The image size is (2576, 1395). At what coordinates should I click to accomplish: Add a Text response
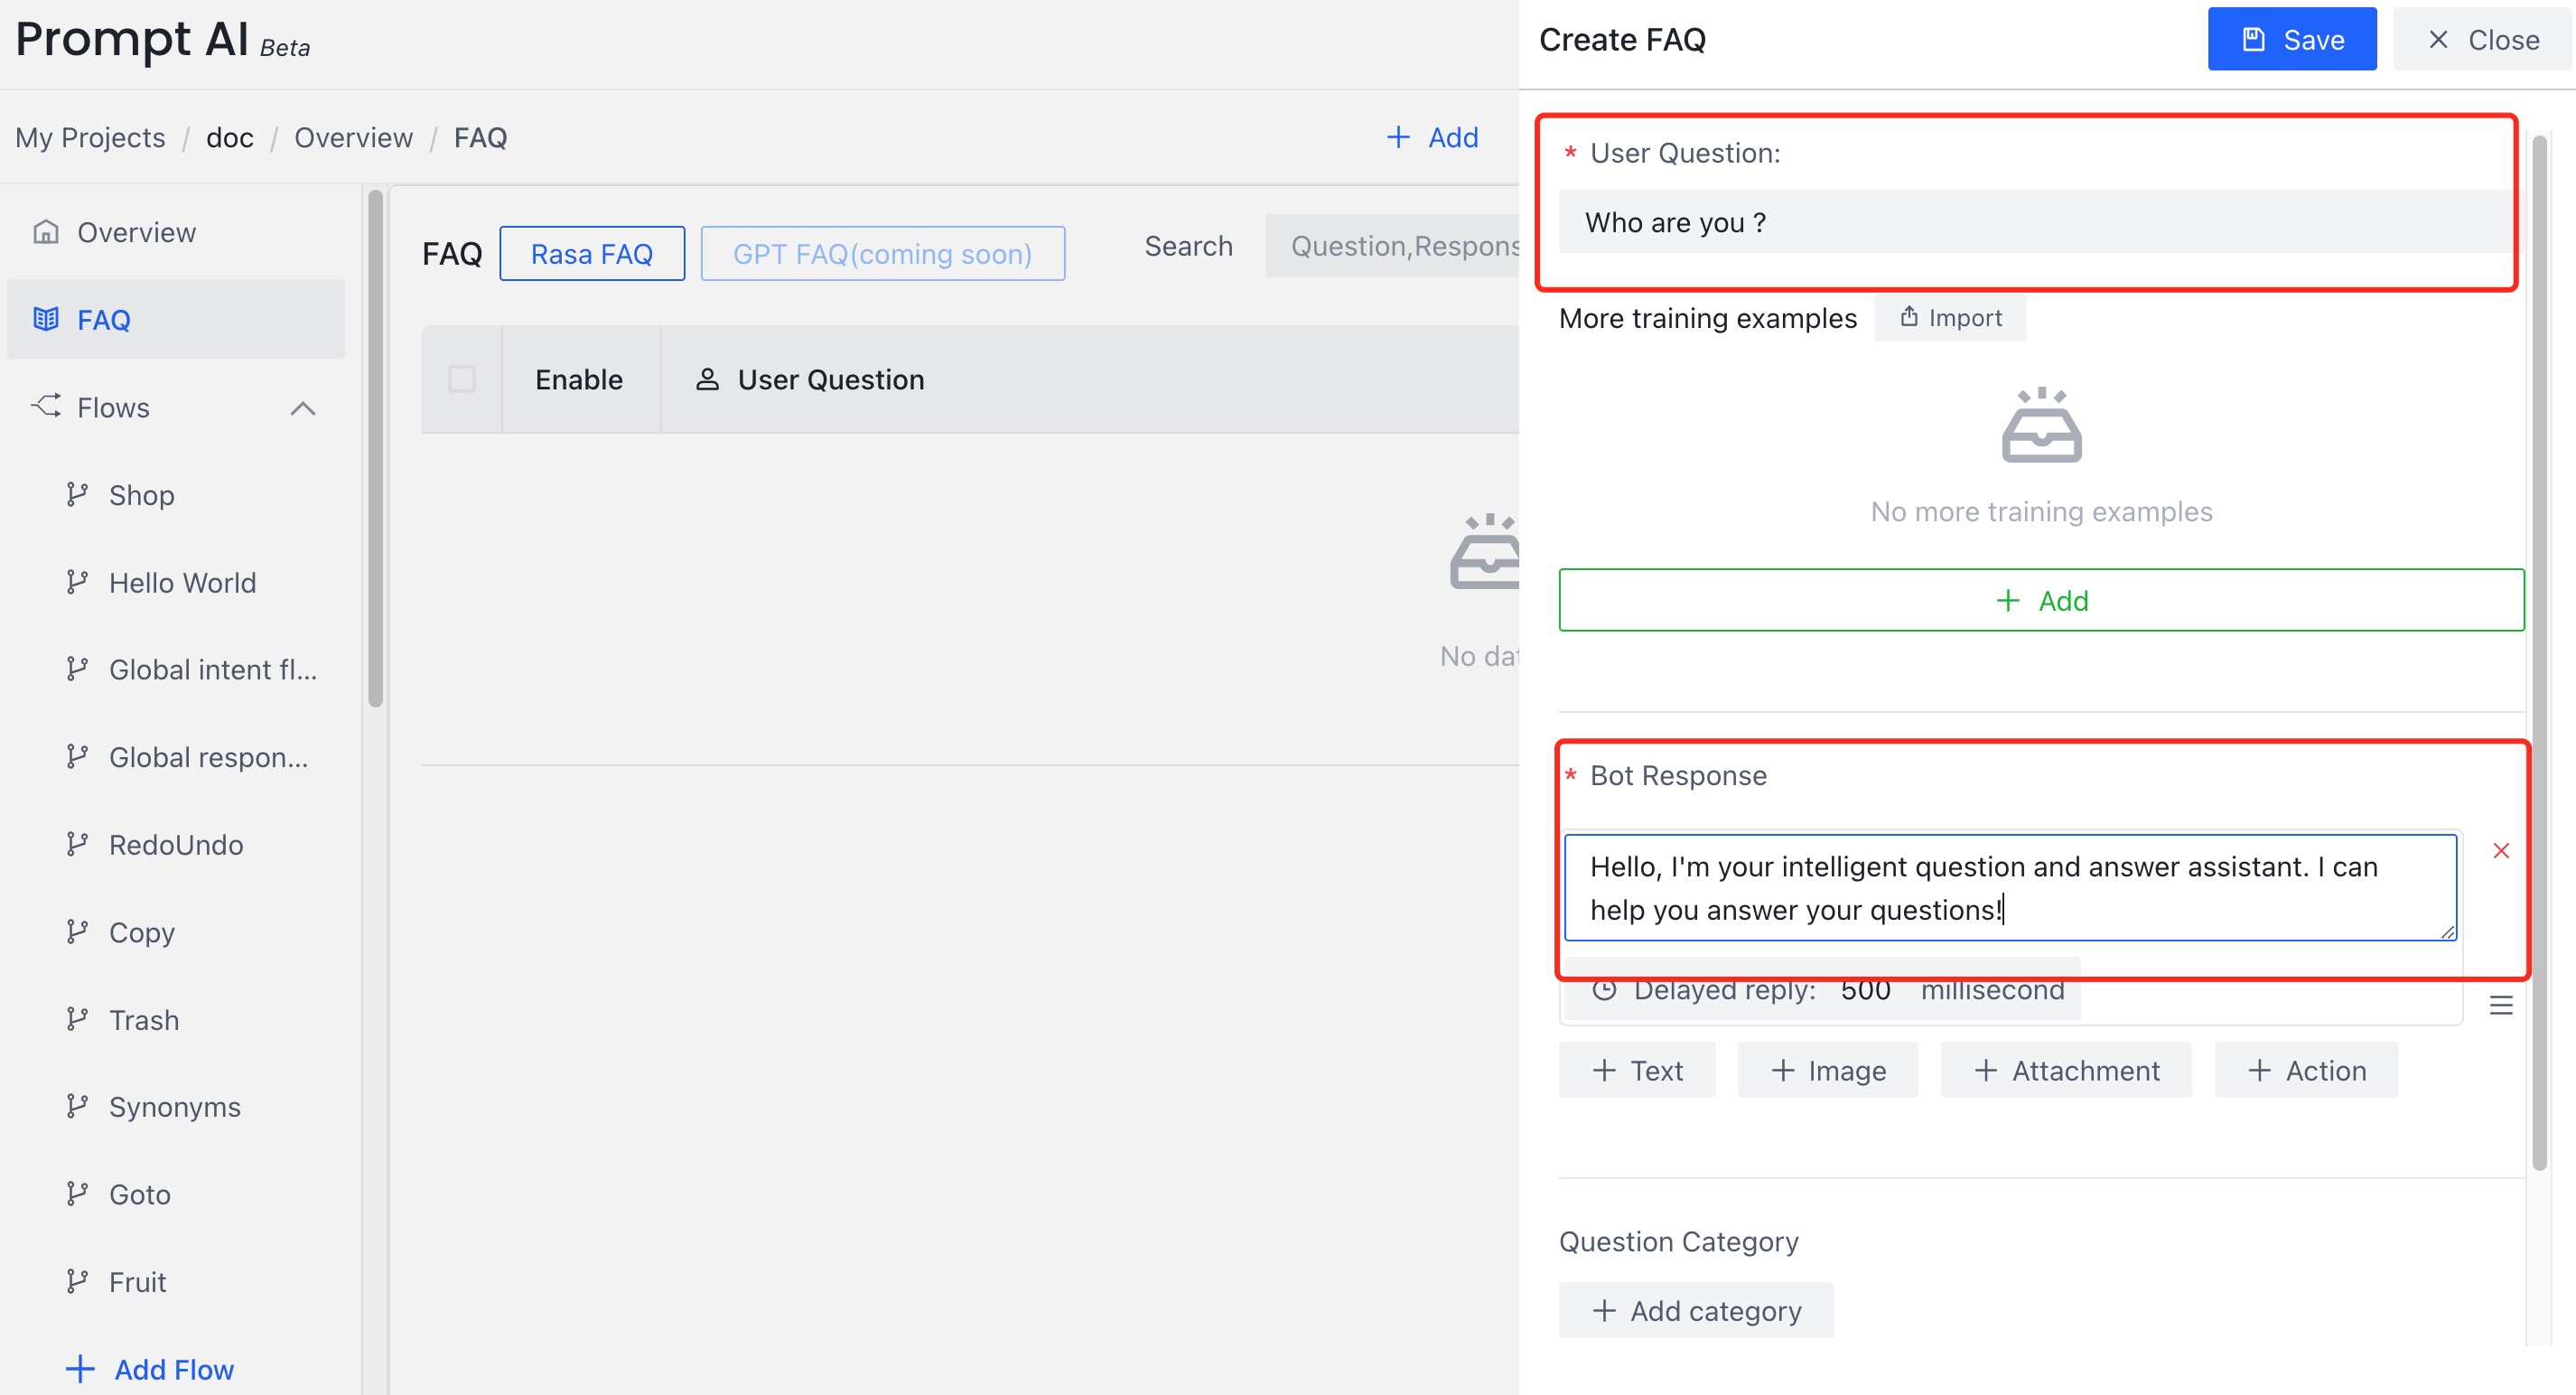(x=1637, y=1070)
